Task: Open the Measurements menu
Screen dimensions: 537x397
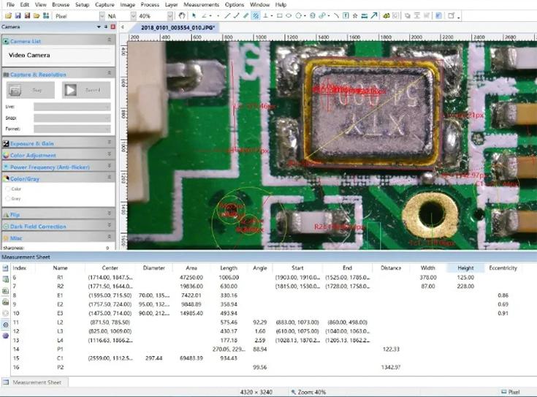Action: pos(201,4)
